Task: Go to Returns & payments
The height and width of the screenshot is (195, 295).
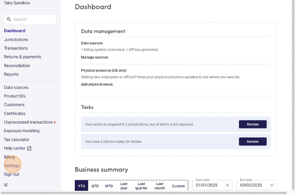Action: point(23,57)
